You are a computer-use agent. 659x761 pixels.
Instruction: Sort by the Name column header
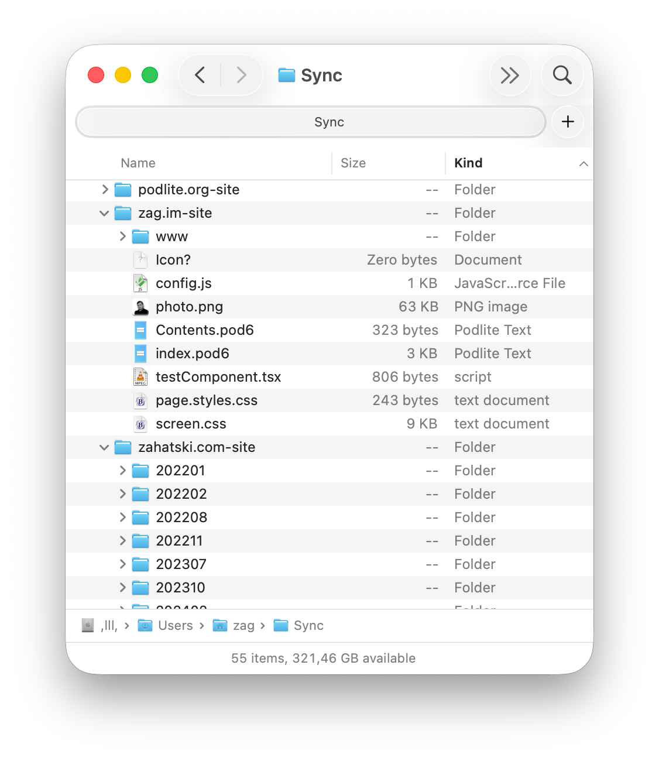pyautogui.click(x=138, y=163)
